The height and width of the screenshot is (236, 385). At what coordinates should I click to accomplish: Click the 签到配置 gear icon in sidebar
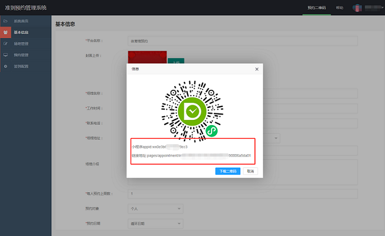(5, 67)
